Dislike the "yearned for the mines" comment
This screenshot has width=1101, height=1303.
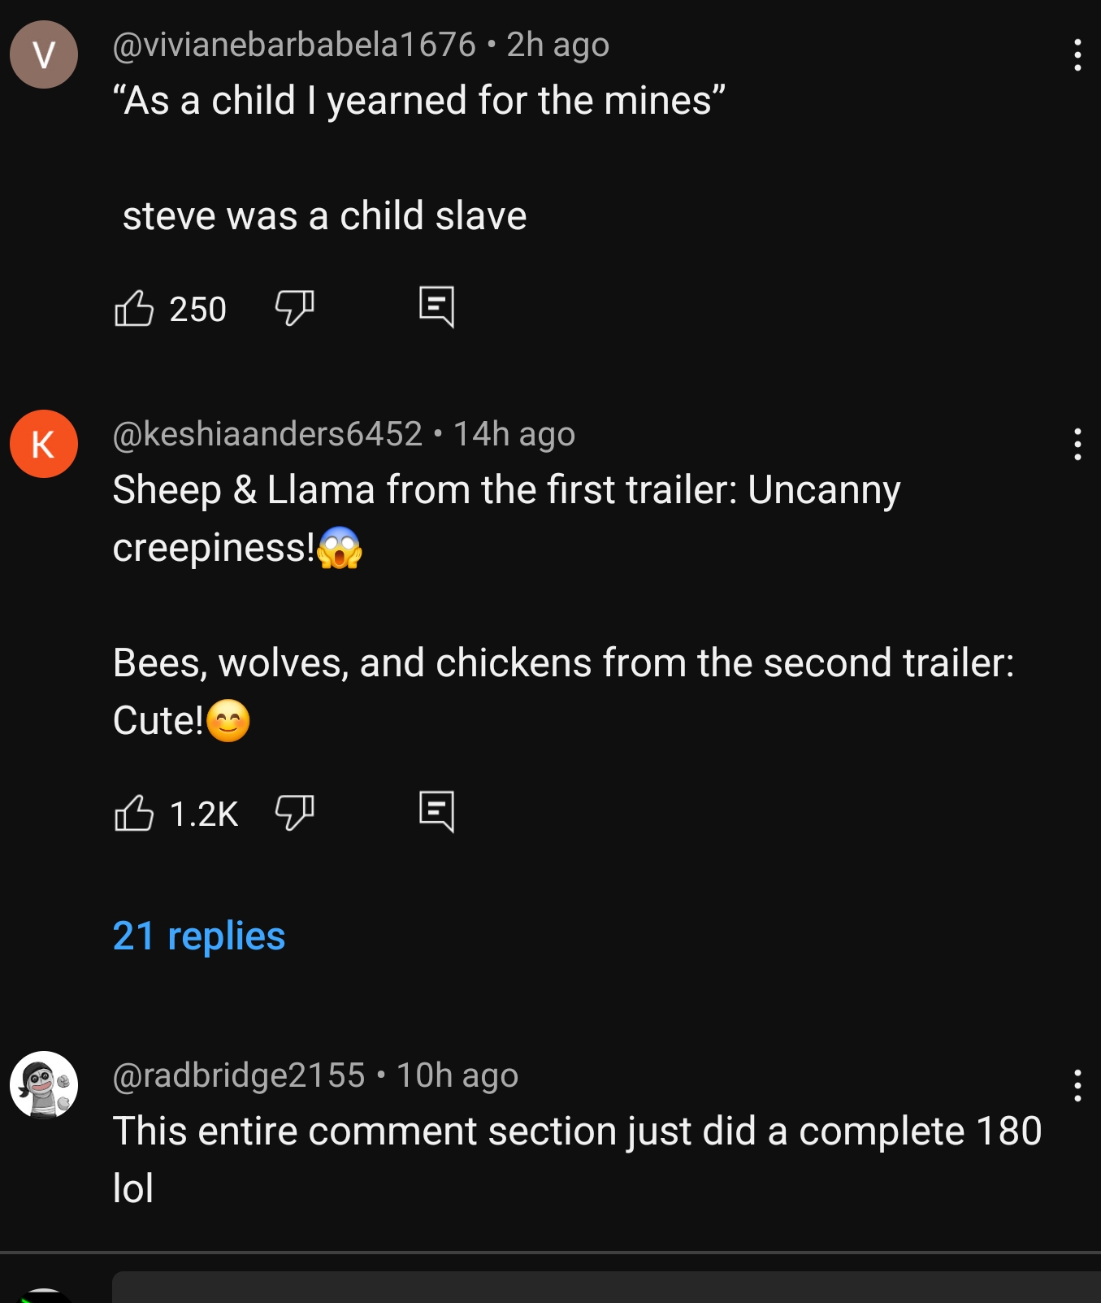click(294, 308)
